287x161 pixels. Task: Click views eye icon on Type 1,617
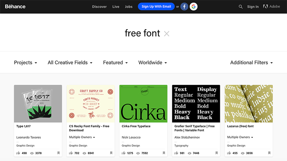[32, 153]
